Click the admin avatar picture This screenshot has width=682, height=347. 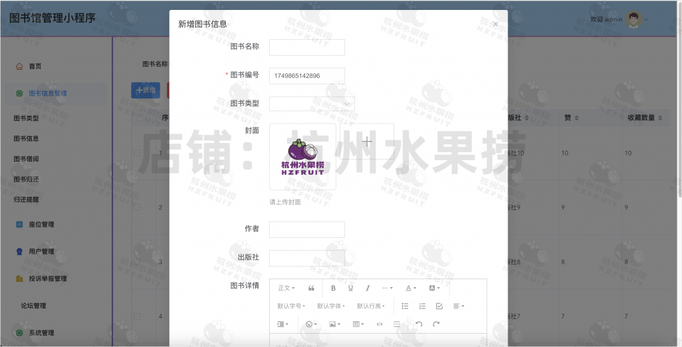(633, 19)
